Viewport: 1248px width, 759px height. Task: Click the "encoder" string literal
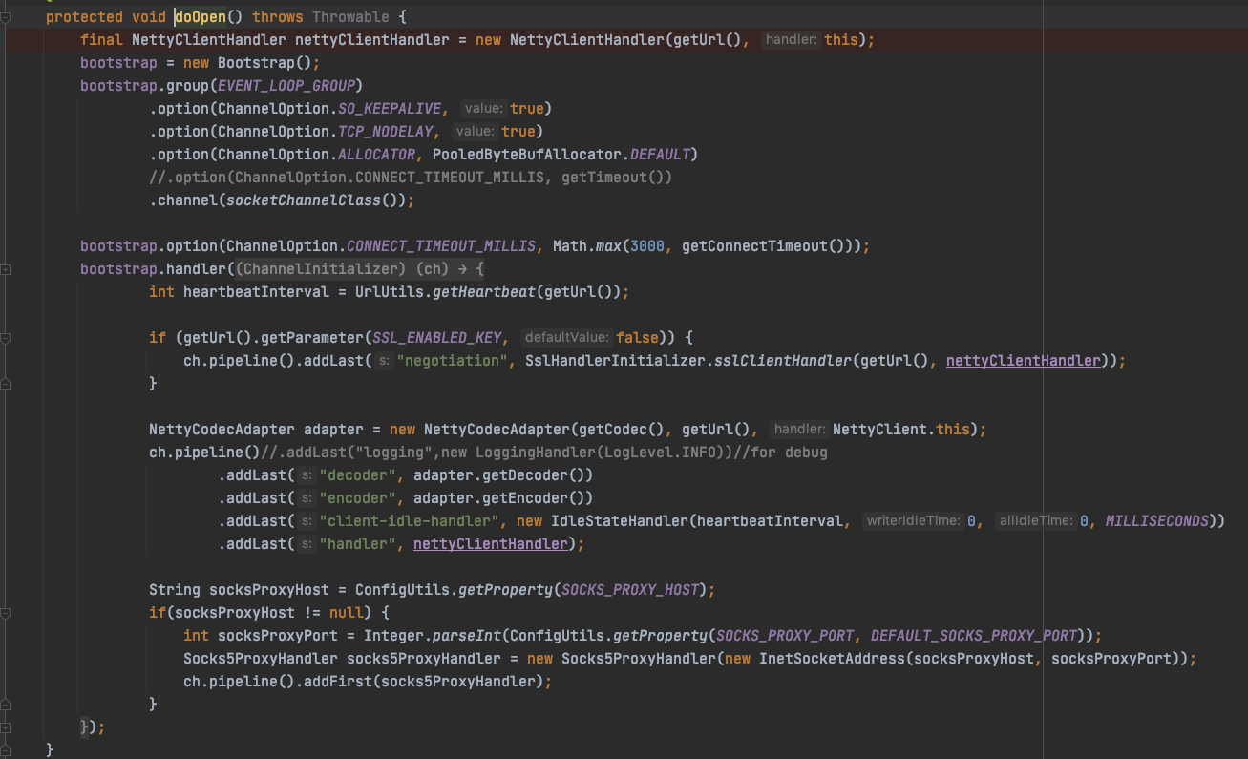tap(358, 498)
